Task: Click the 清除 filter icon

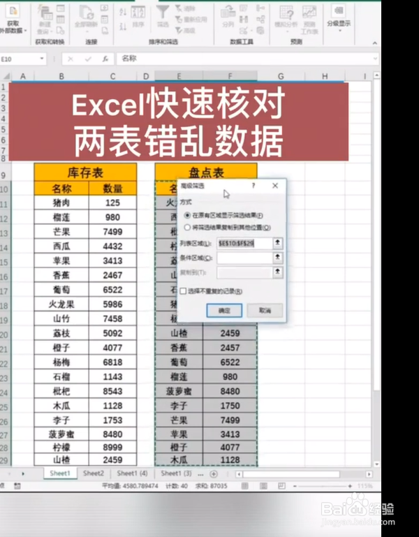Action: coord(185,8)
